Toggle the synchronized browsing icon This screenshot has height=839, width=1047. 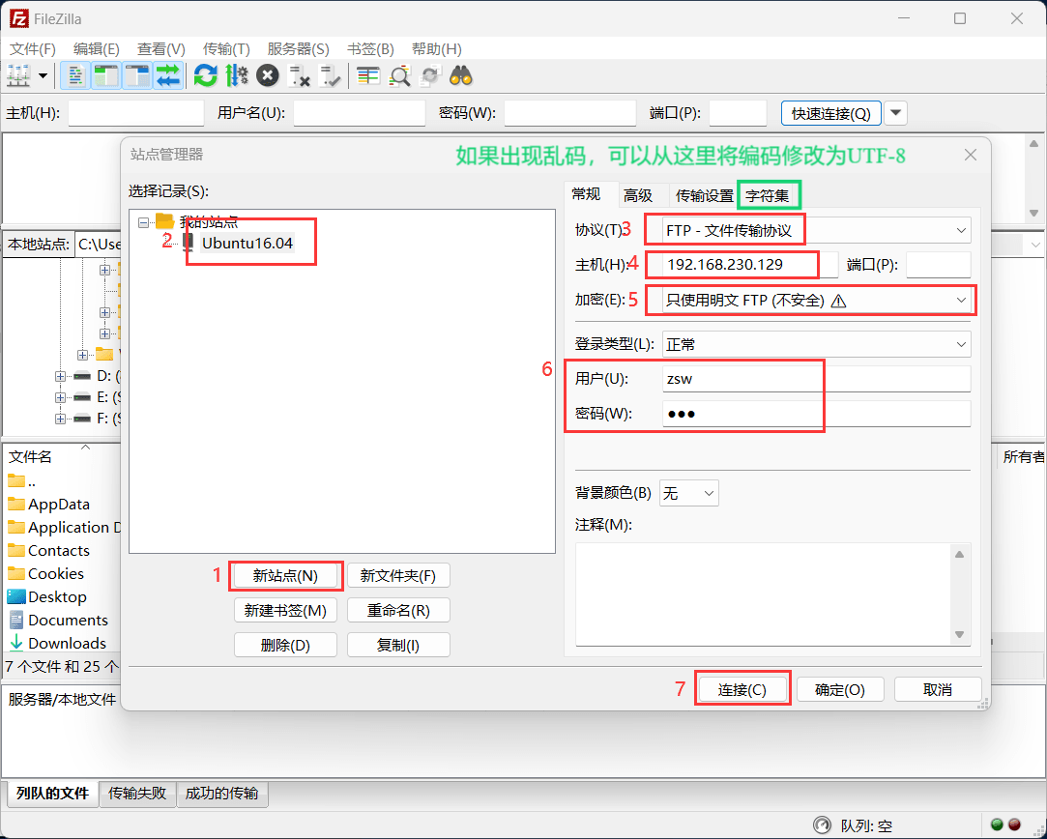click(430, 75)
